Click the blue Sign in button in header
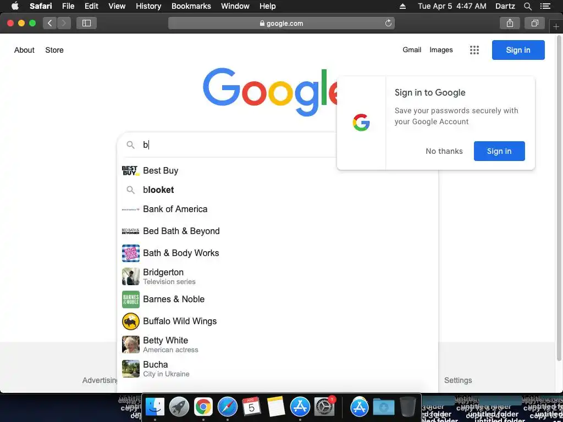This screenshot has height=422, width=563. [518, 50]
